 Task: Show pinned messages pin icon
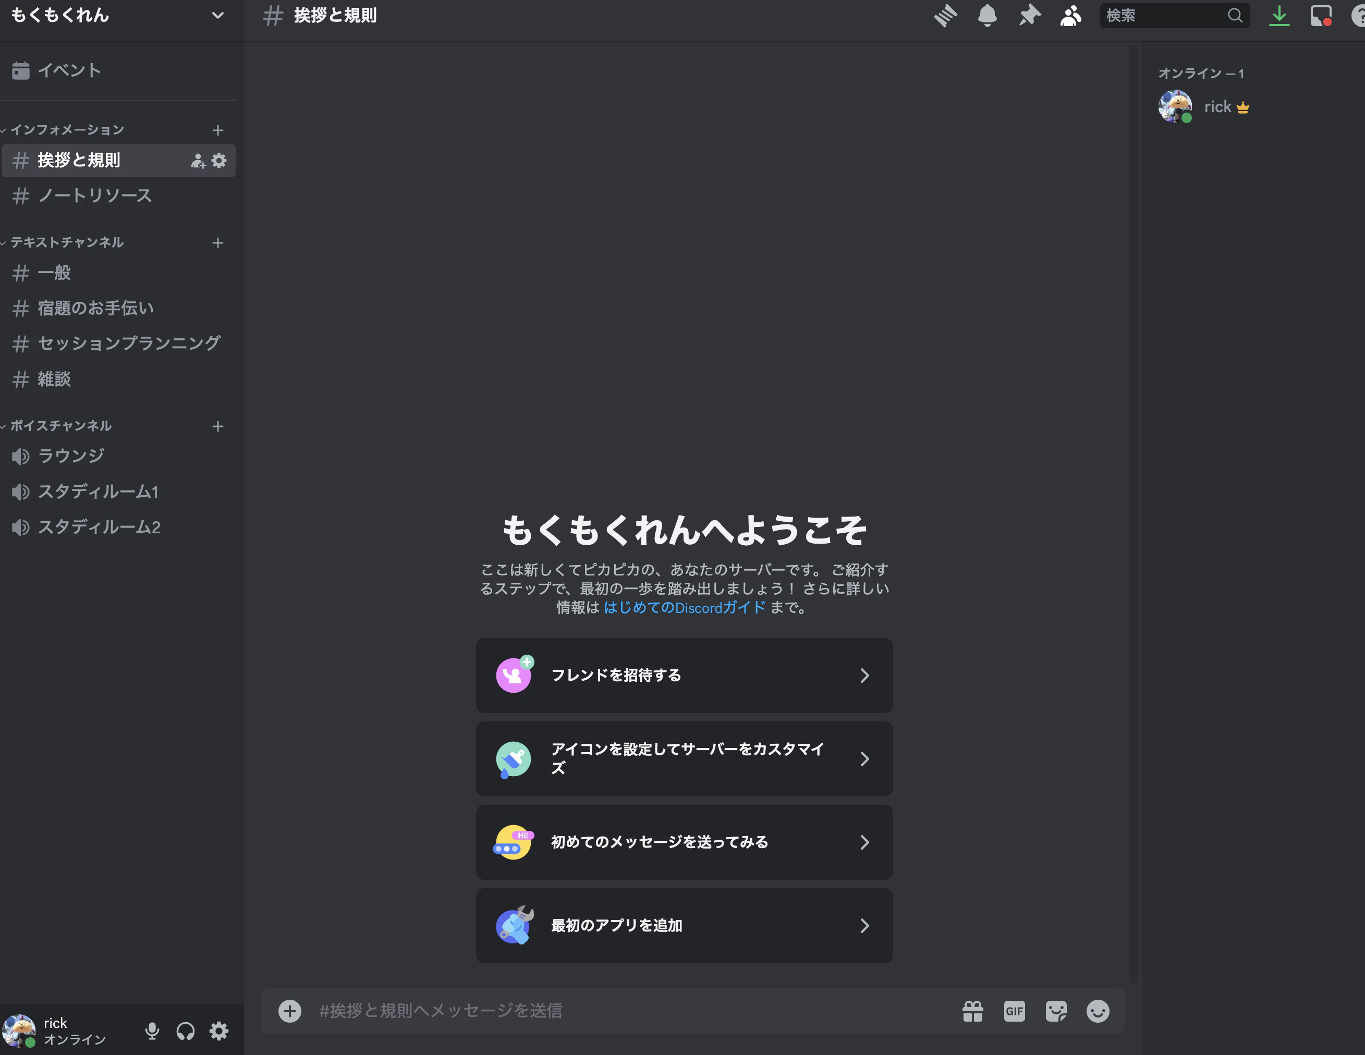1029,16
